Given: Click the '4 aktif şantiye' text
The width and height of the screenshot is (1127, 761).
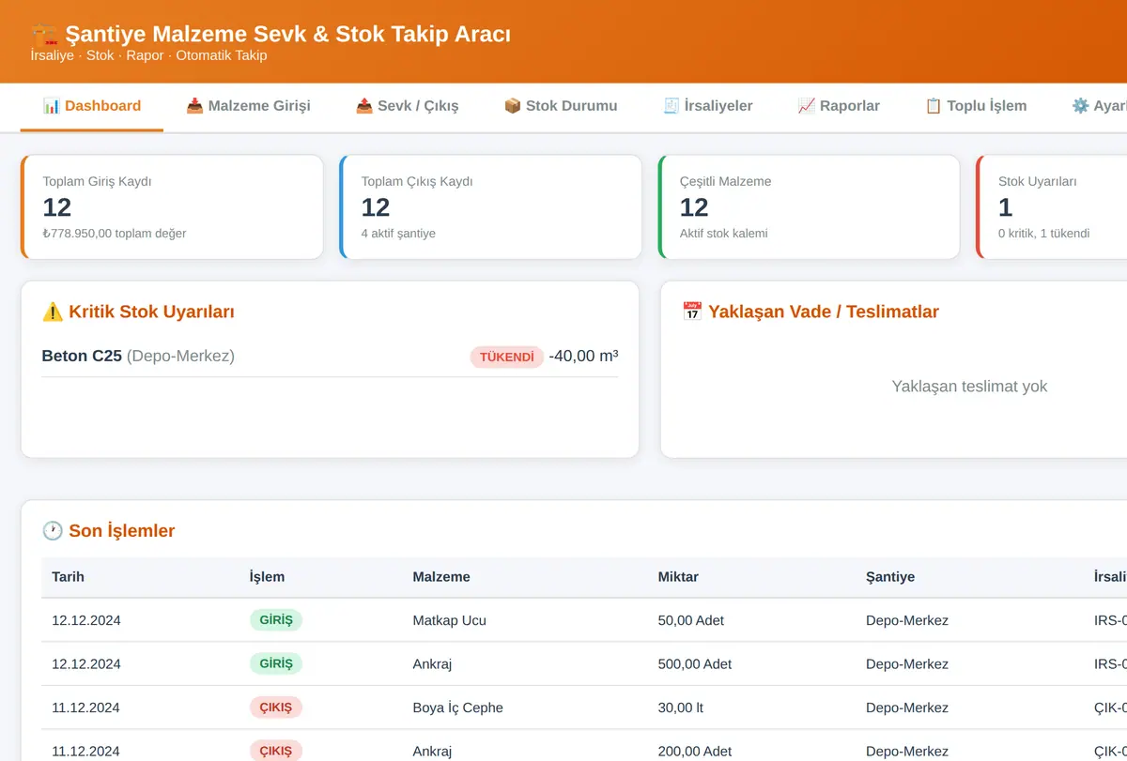Looking at the screenshot, I should (398, 234).
